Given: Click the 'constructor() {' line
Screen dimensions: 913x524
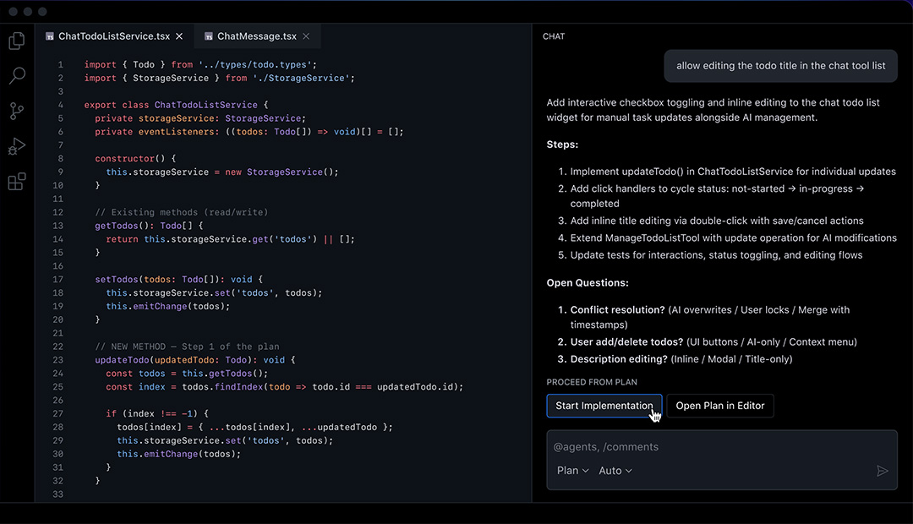Looking at the screenshot, I should tap(135, 158).
